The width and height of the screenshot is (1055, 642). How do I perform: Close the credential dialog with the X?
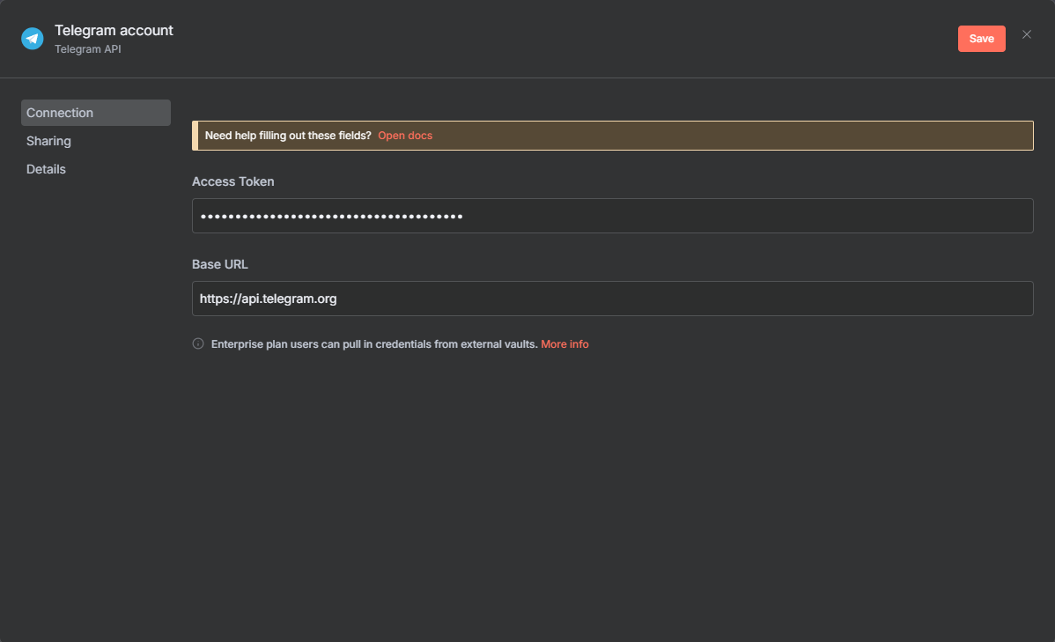pos(1026,35)
